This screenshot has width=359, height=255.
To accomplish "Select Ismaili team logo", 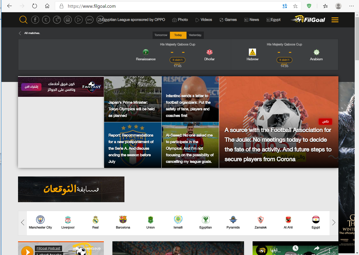I will (x=178, y=220).
